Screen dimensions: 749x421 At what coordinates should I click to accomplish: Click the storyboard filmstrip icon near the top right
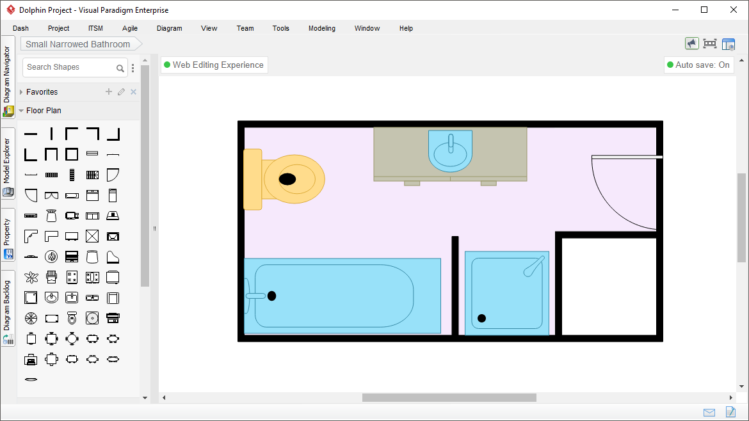click(710, 44)
